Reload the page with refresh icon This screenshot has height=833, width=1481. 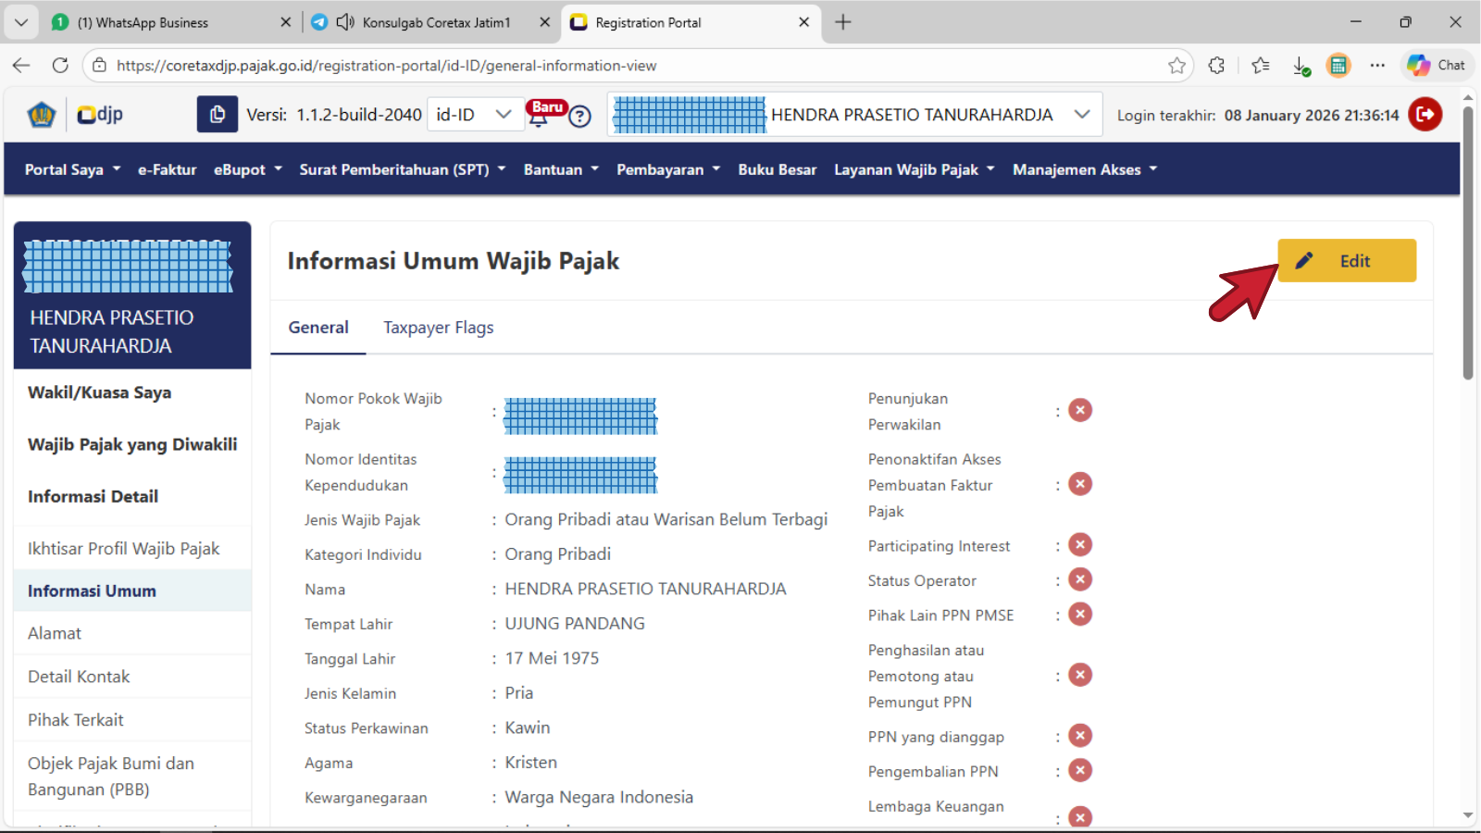60,66
